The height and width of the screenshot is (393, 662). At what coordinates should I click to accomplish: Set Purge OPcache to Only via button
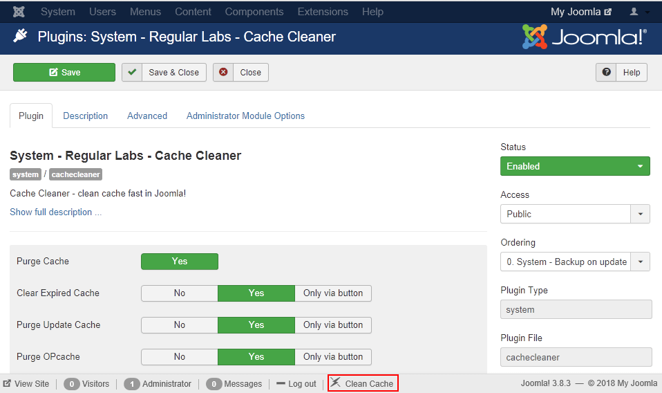click(x=333, y=356)
